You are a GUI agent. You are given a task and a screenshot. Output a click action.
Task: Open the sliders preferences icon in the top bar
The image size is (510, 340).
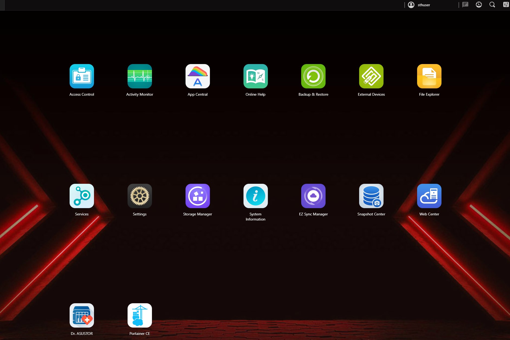tap(506, 5)
